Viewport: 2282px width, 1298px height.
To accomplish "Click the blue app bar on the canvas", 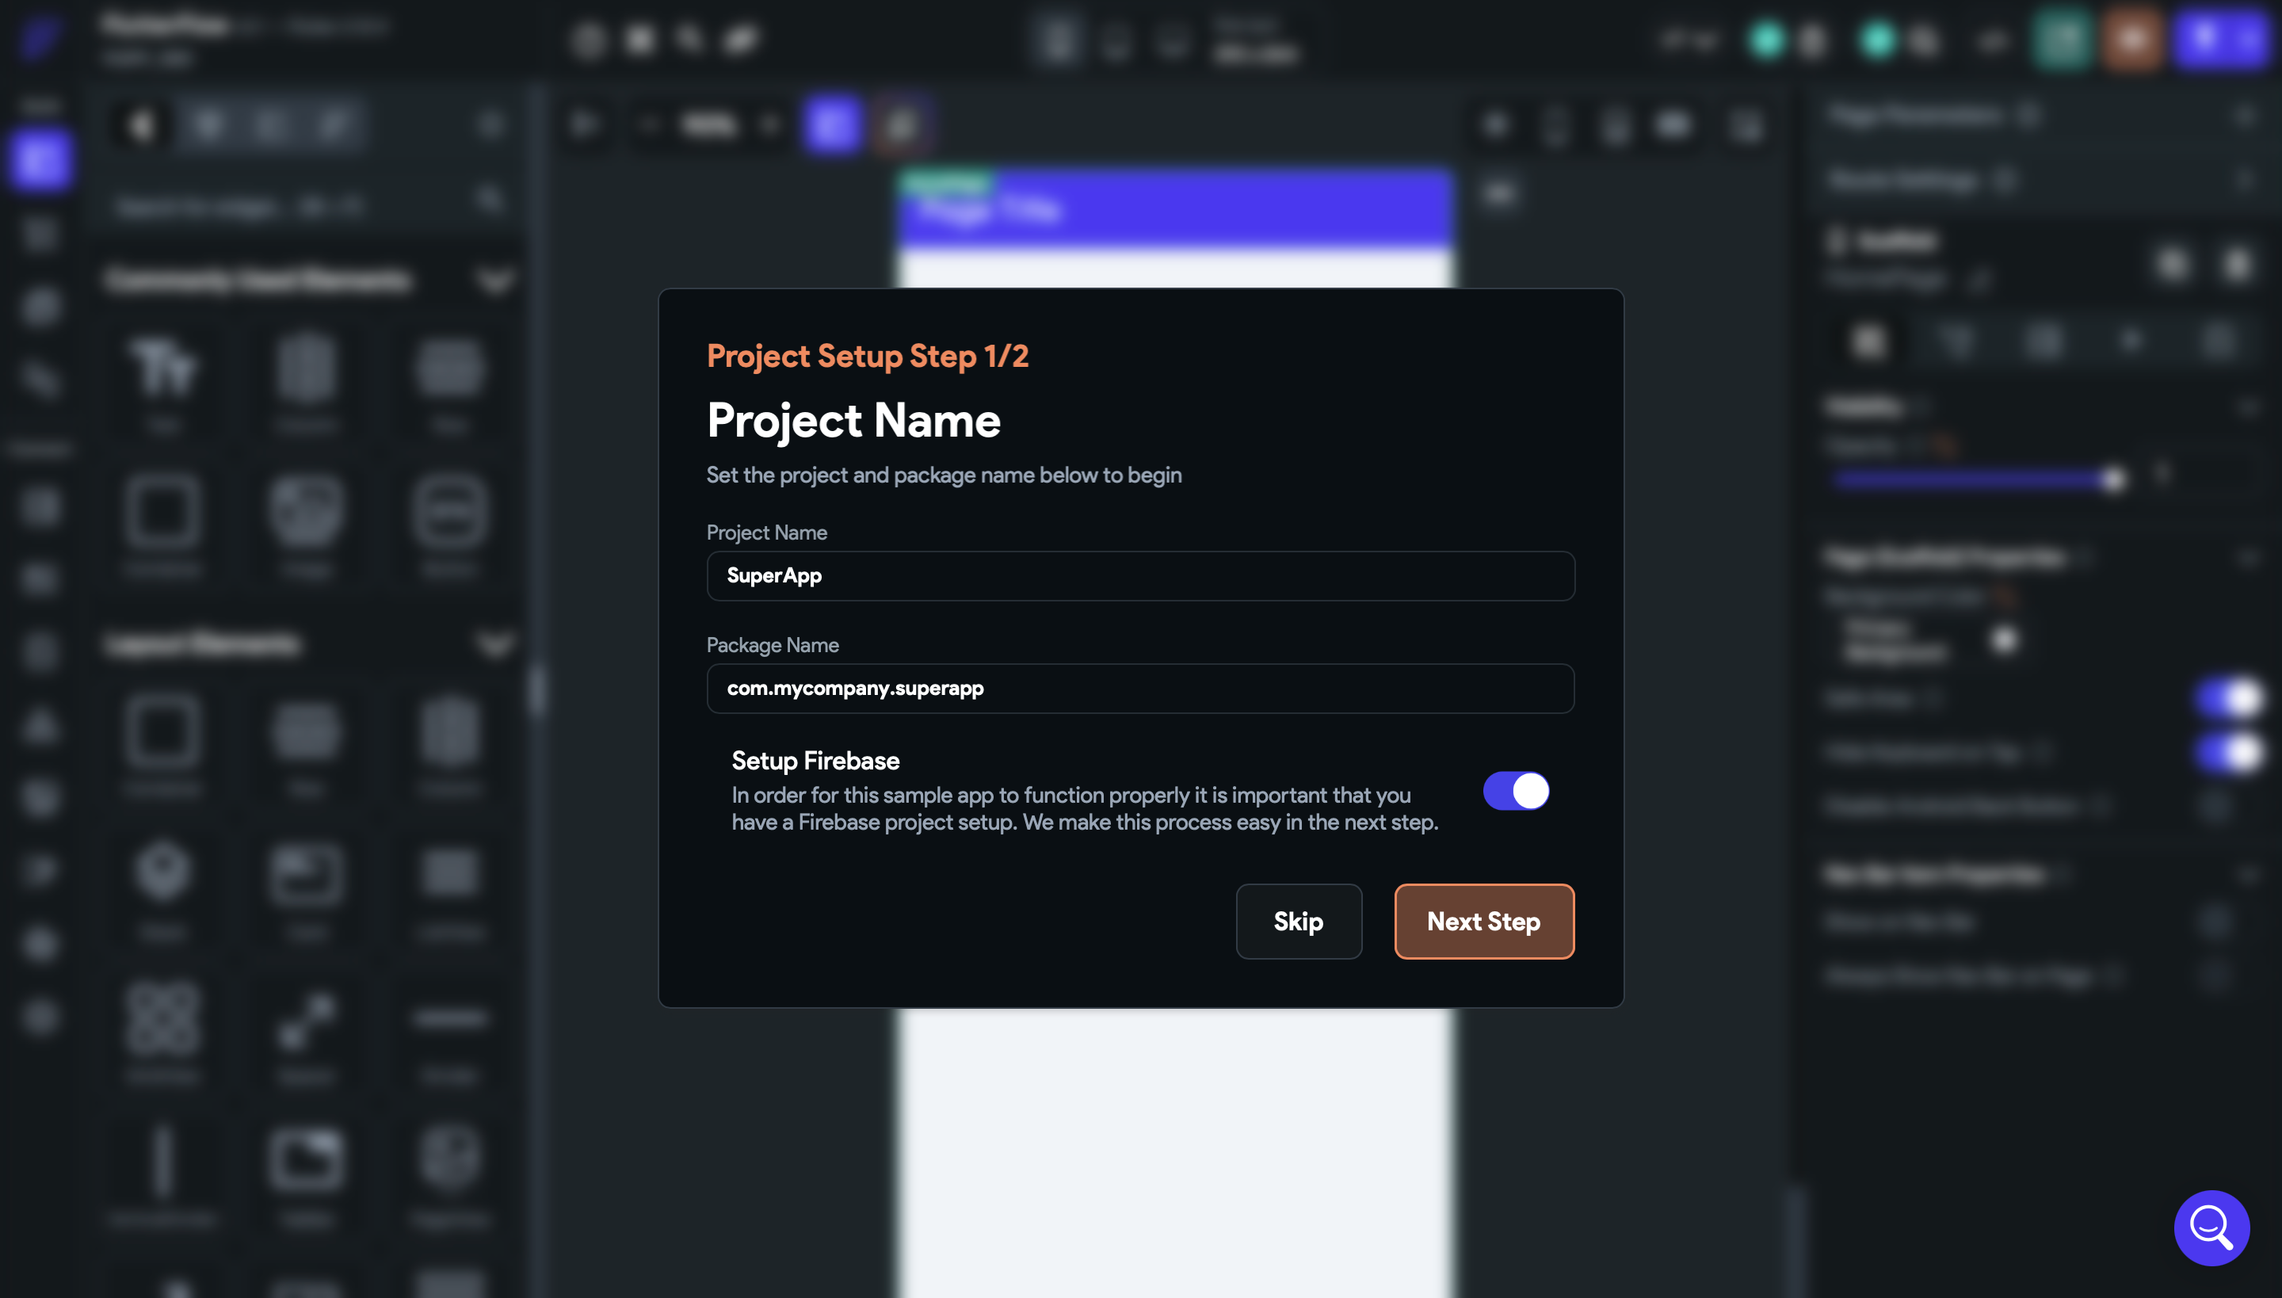I will click(x=1175, y=211).
